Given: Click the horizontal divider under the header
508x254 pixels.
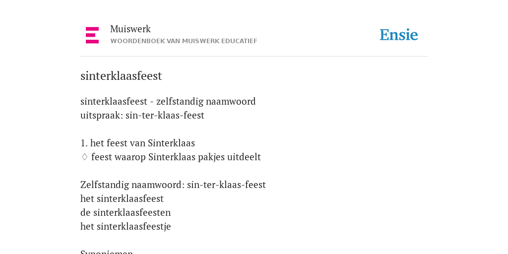Looking at the screenshot, I should click(x=254, y=57).
